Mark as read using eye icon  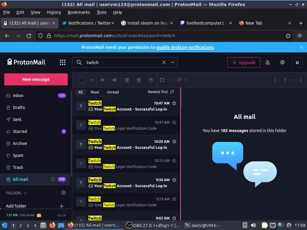click(103, 80)
